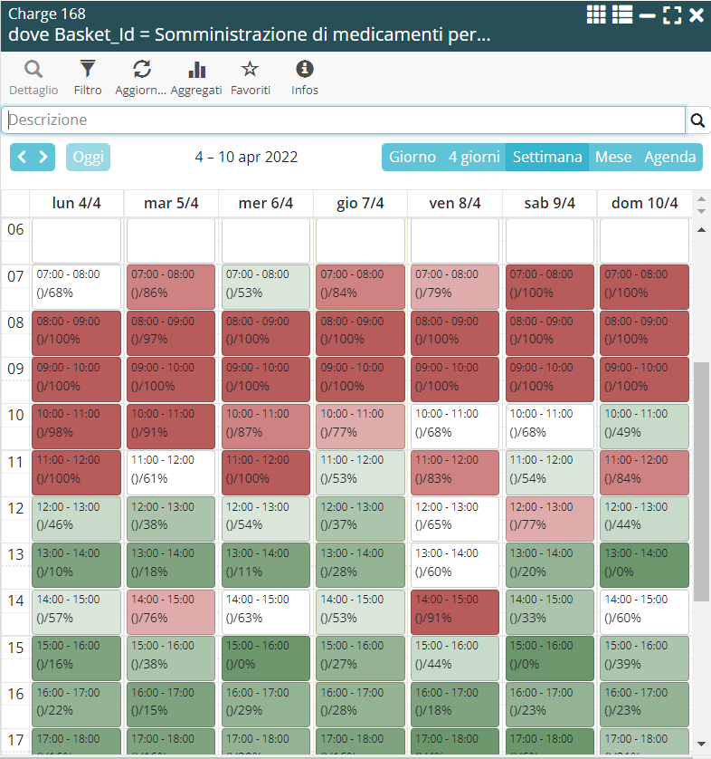Open the Dettaglio magnifier tool
Image resolution: width=711 pixels, height=759 pixels.
33,70
